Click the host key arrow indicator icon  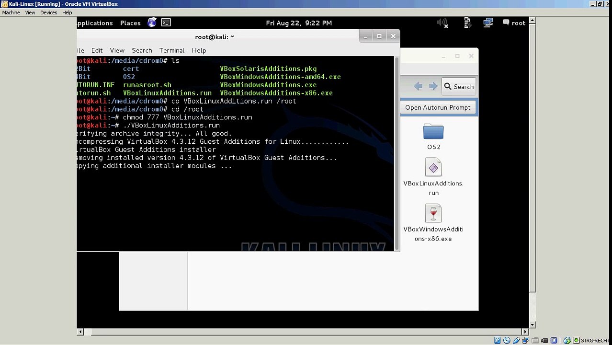tap(576, 340)
